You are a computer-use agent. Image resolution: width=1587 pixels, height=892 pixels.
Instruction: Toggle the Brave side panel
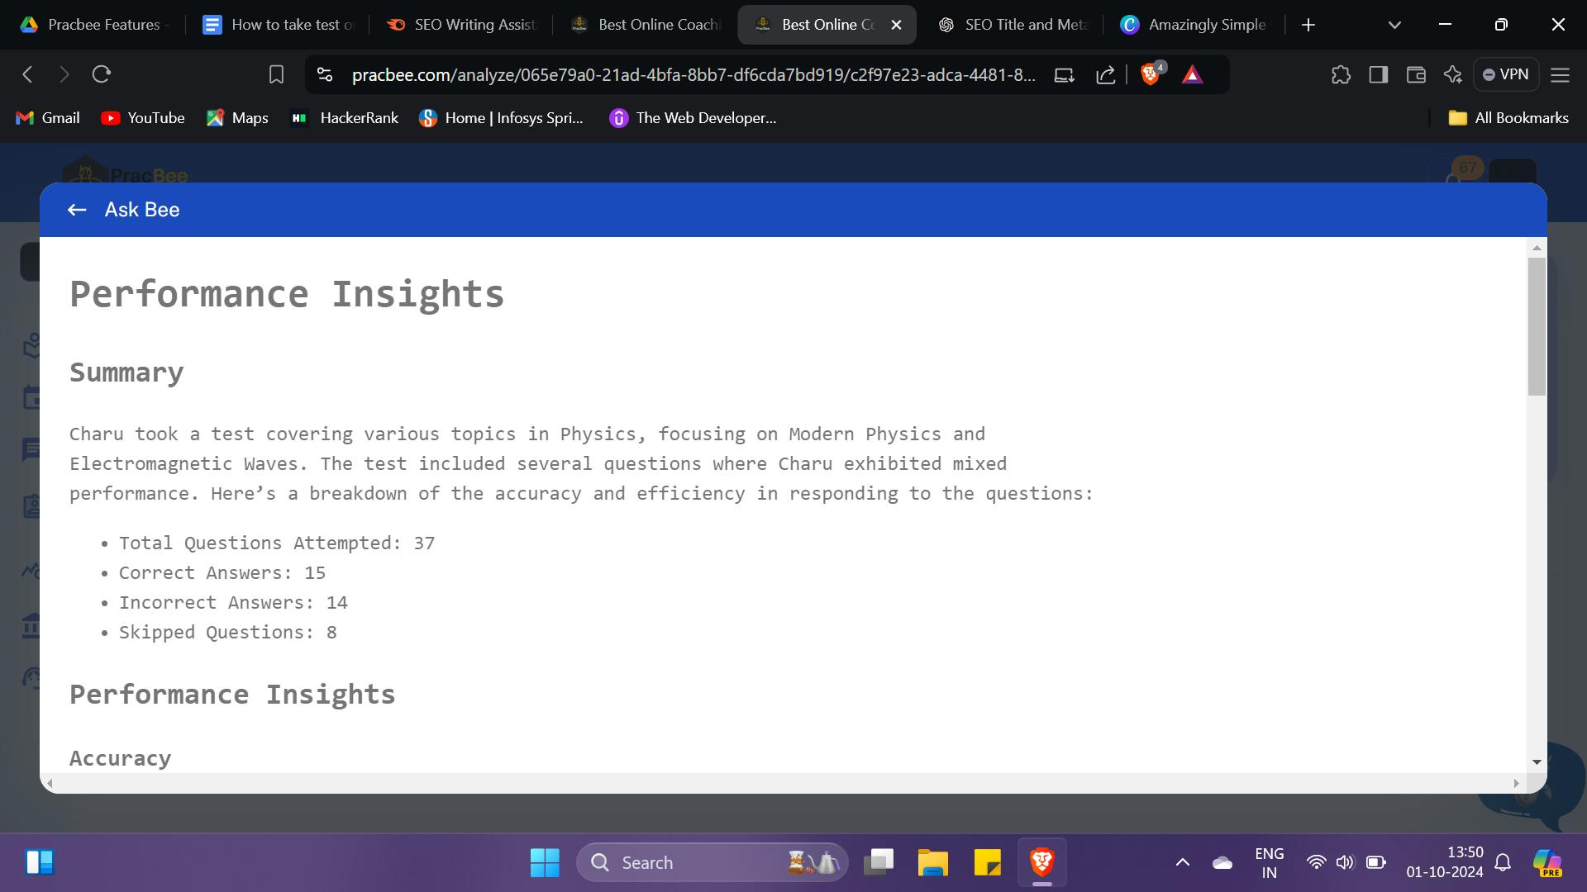(1378, 74)
